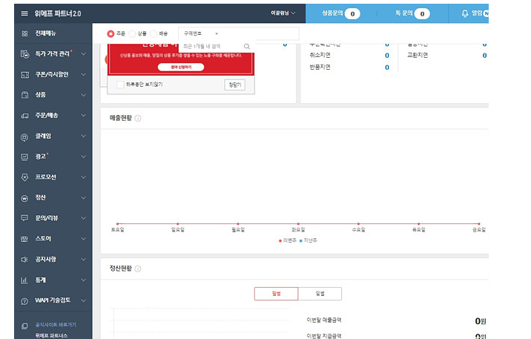Open the 정산 menu label
This screenshot has height=339, width=531.
click(x=41, y=197)
